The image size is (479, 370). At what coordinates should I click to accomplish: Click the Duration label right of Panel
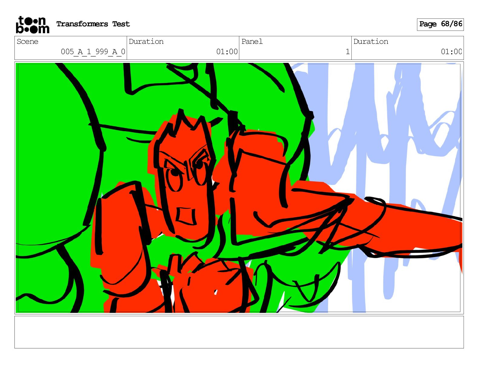371,42
